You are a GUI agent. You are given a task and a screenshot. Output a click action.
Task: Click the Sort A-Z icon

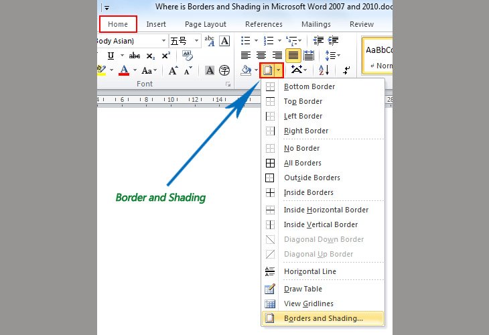tap(324, 70)
